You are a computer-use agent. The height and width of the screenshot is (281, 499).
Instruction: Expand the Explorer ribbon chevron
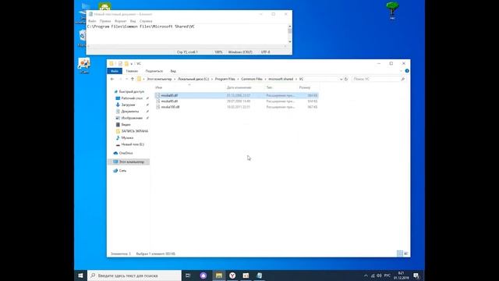pos(401,71)
